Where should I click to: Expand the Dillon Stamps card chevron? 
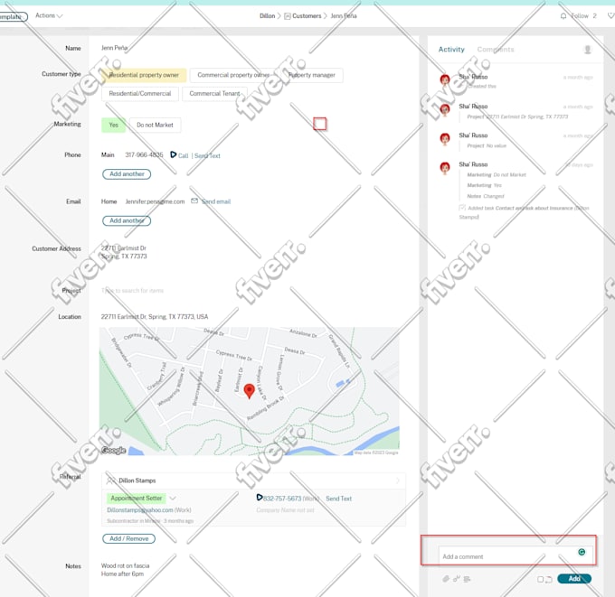(x=398, y=480)
